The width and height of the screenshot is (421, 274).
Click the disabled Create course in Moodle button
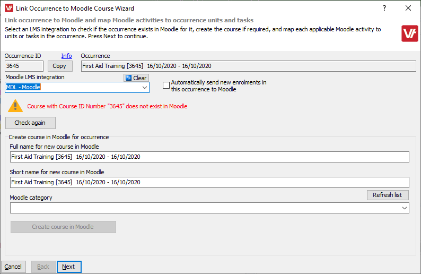pos(64,227)
